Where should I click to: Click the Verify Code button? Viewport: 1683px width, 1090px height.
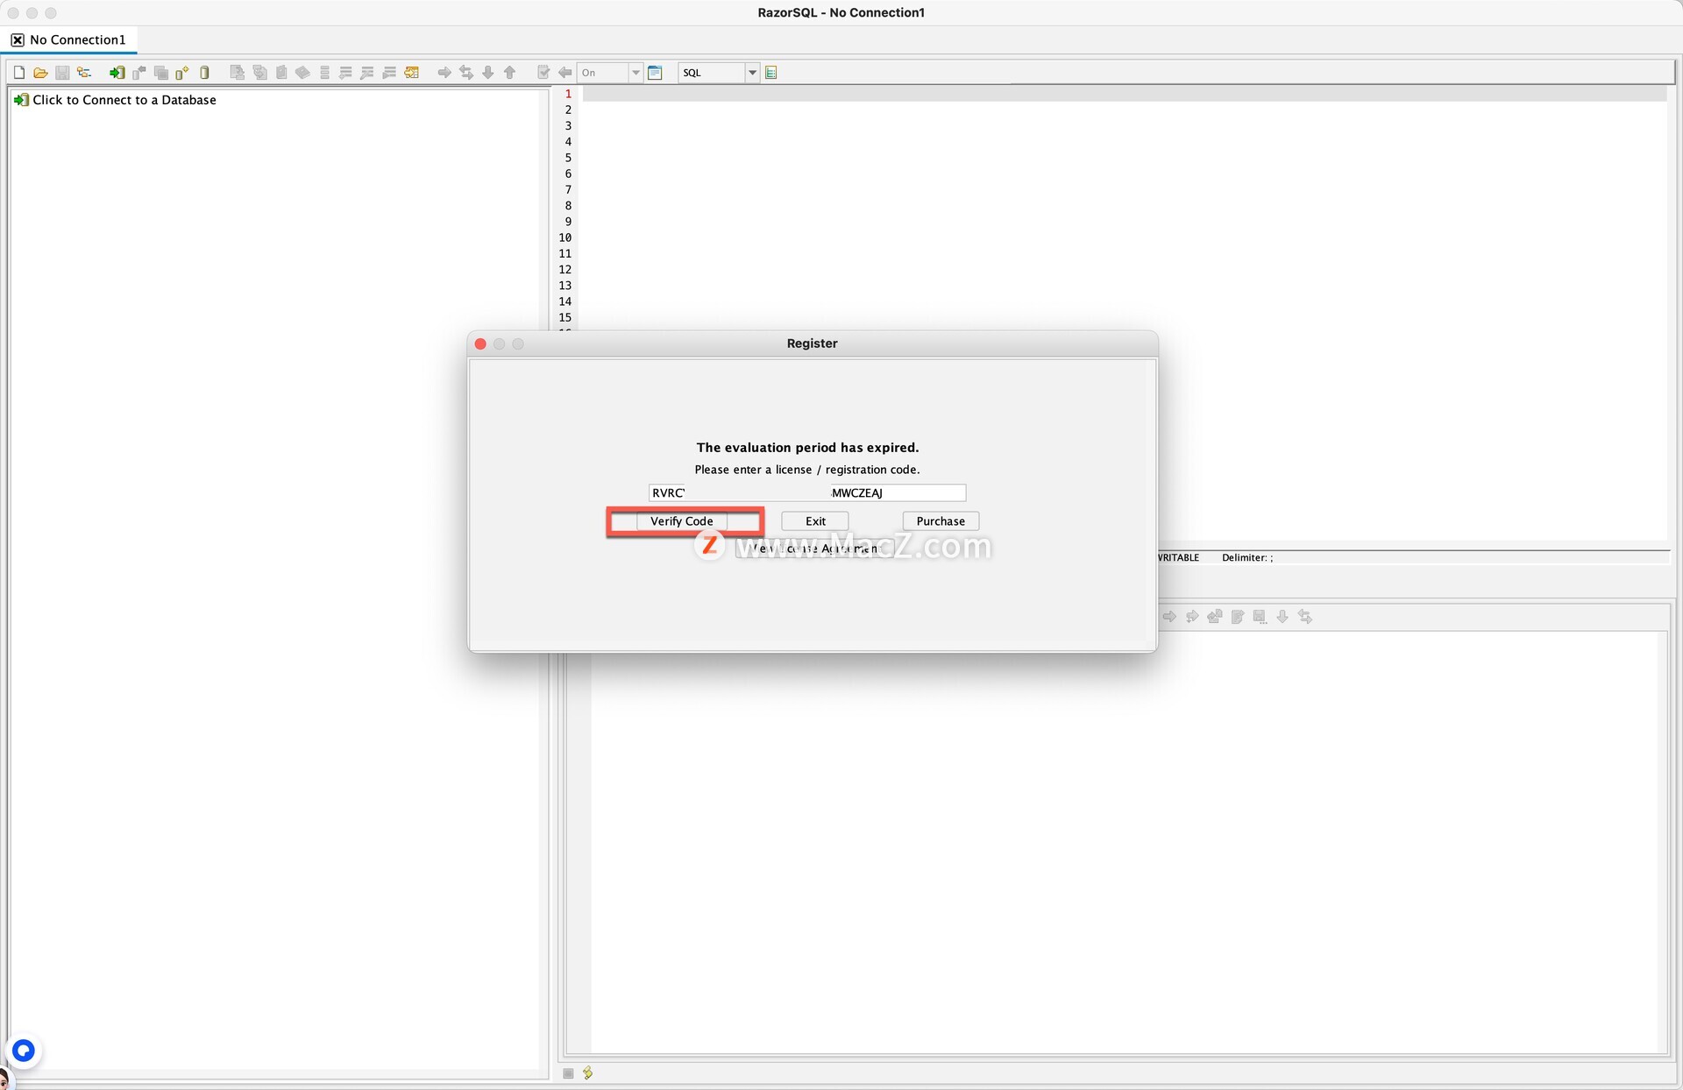(682, 521)
